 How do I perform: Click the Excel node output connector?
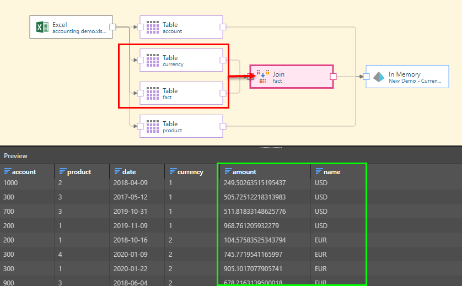pos(112,26)
